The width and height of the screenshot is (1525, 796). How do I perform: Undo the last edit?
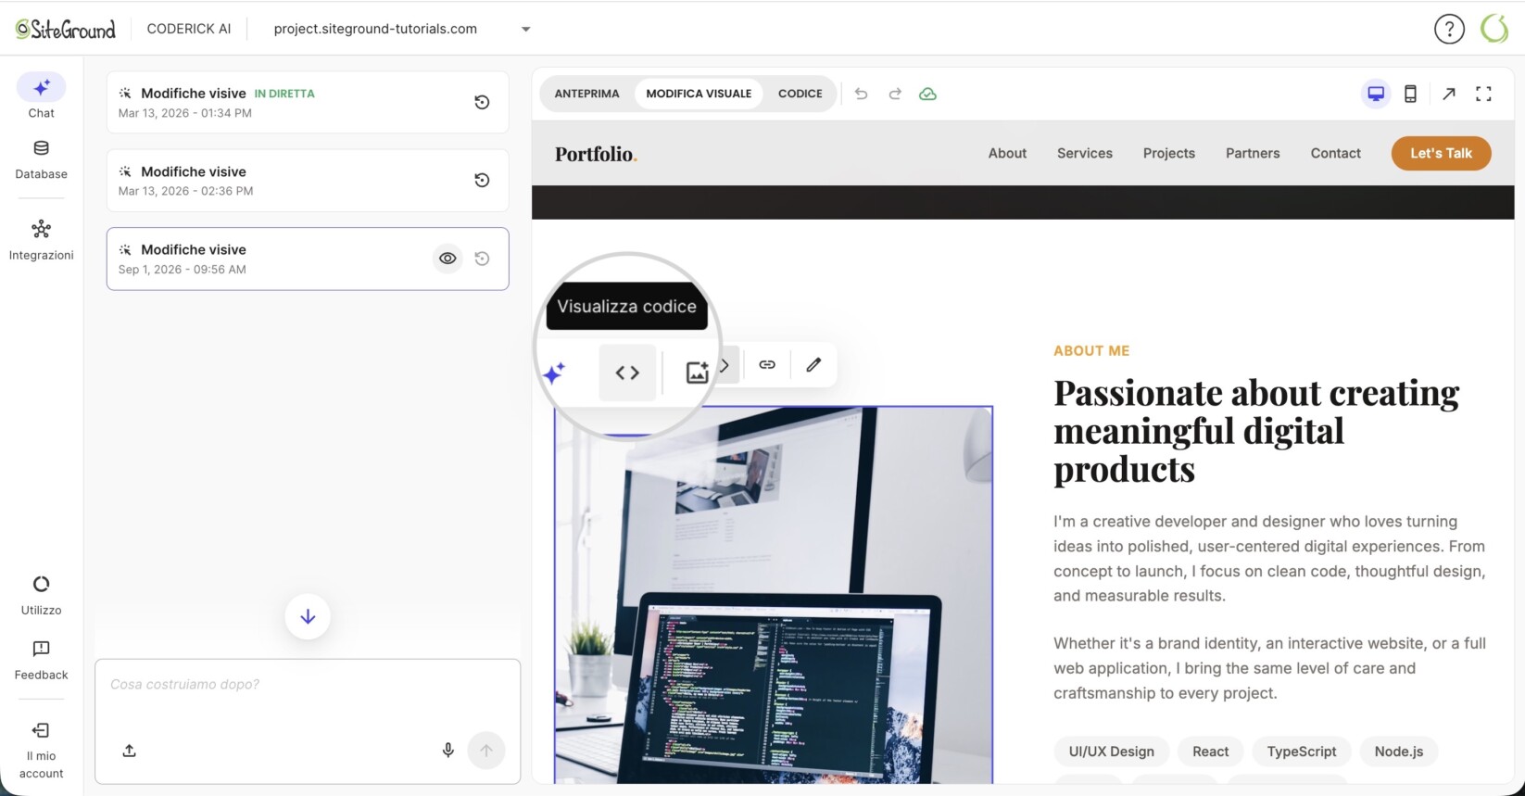click(x=861, y=94)
